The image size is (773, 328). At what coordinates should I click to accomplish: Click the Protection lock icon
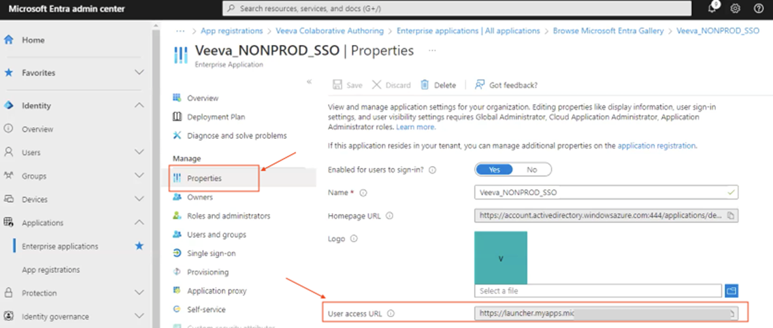(8, 293)
